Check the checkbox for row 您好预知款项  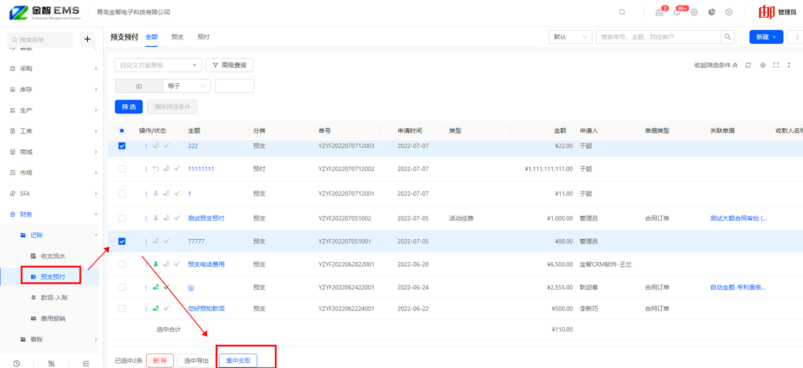click(x=122, y=309)
